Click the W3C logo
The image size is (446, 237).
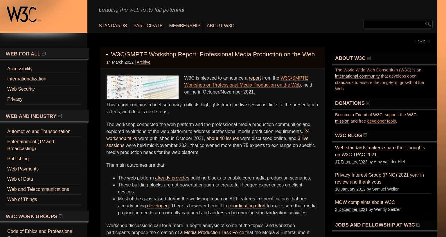pyautogui.click(x=23, y=14)
